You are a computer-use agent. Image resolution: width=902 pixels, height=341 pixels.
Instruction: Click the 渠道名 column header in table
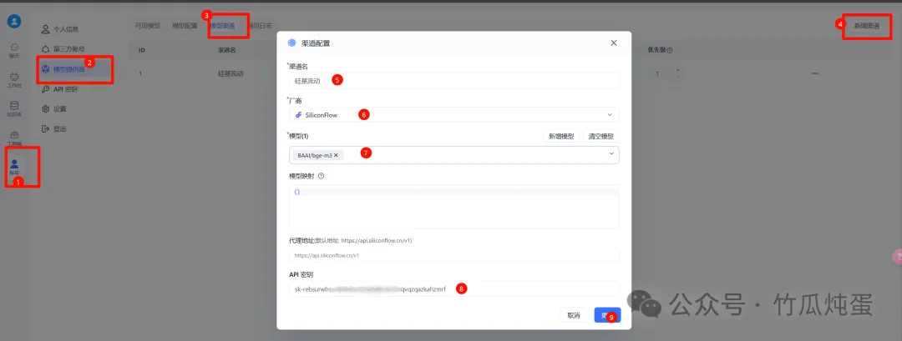pyautogui.click(x=227, y=50)
